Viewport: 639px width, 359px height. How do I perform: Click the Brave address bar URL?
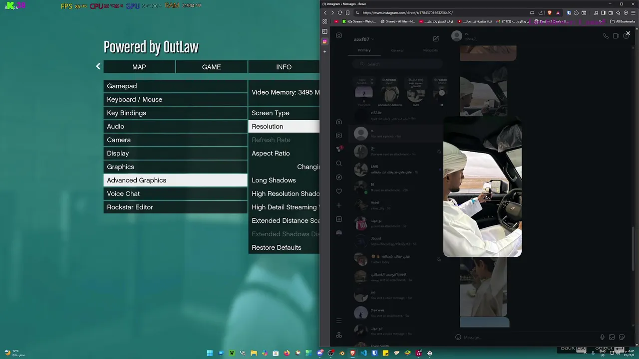pyautogui.click(x=408, y=12)
